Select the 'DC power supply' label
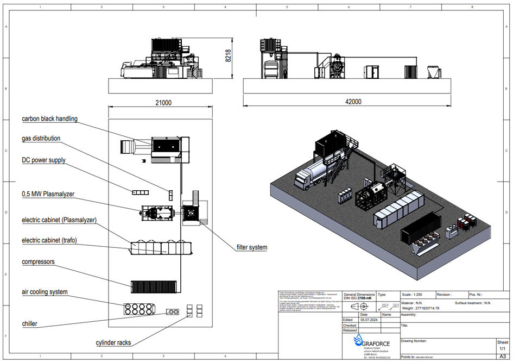 (x=43, y=160)
